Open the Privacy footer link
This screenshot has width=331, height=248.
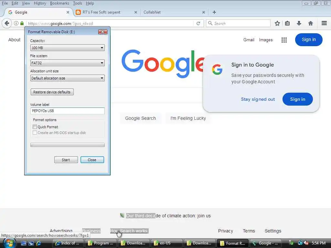click(225, 231)
